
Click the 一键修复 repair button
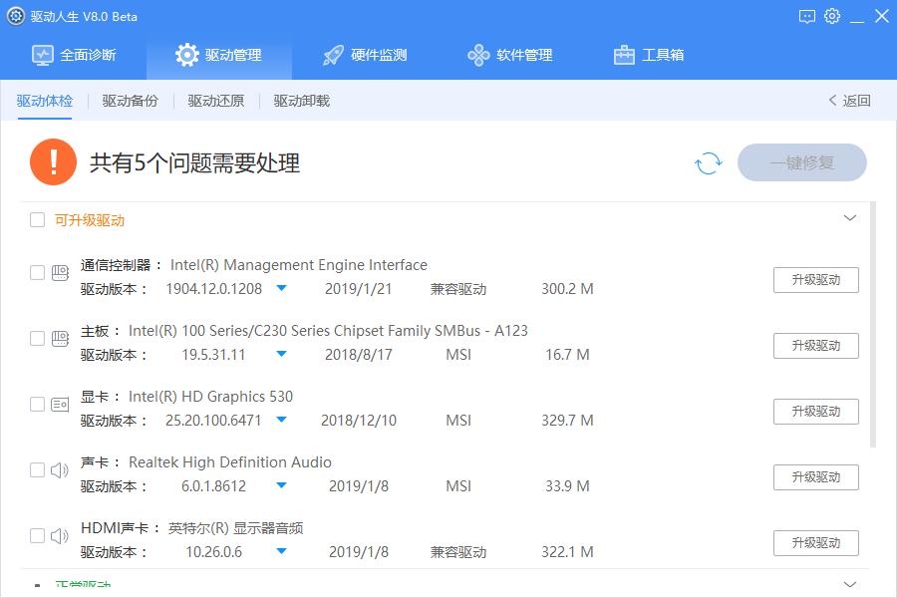point(802,162)
